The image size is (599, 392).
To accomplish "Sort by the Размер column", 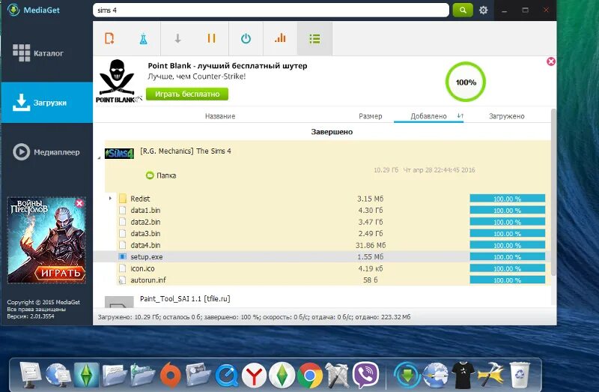I will click(x=370, y=116).
